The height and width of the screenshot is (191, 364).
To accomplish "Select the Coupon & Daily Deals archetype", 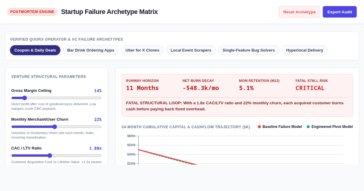I will (x=35, y=50).
